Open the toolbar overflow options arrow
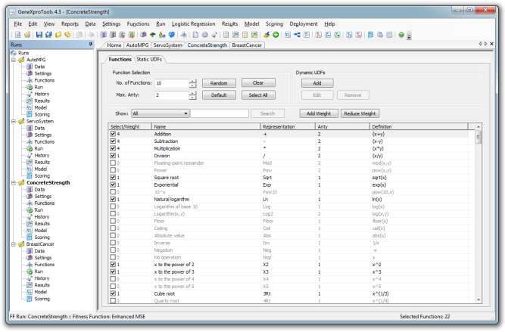 [x=409, y=36]
